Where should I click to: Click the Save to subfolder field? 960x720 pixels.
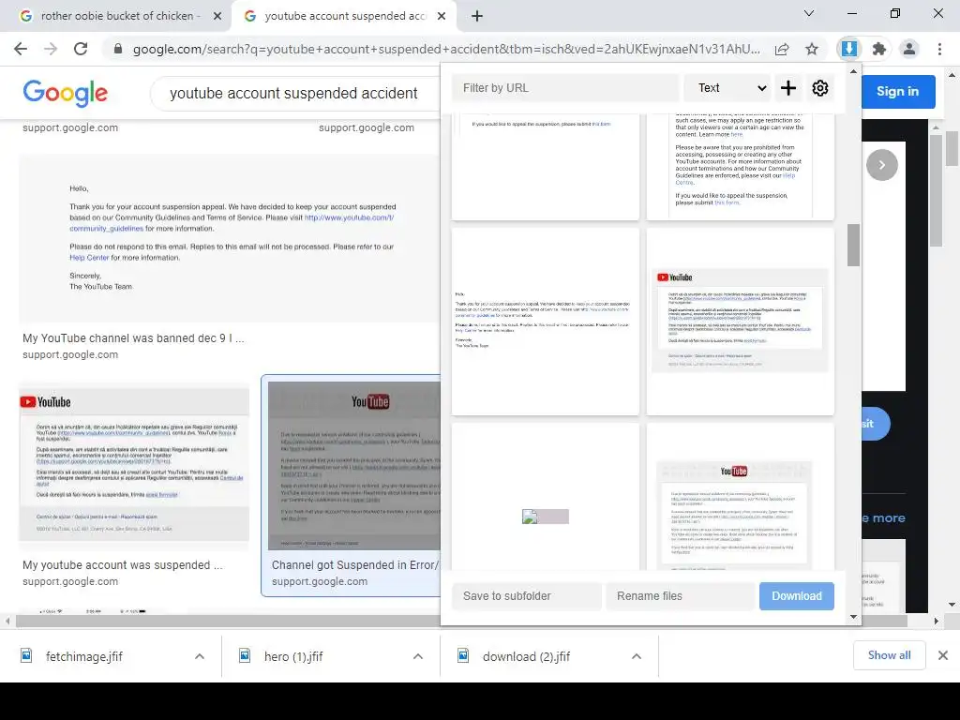(527, 596)
